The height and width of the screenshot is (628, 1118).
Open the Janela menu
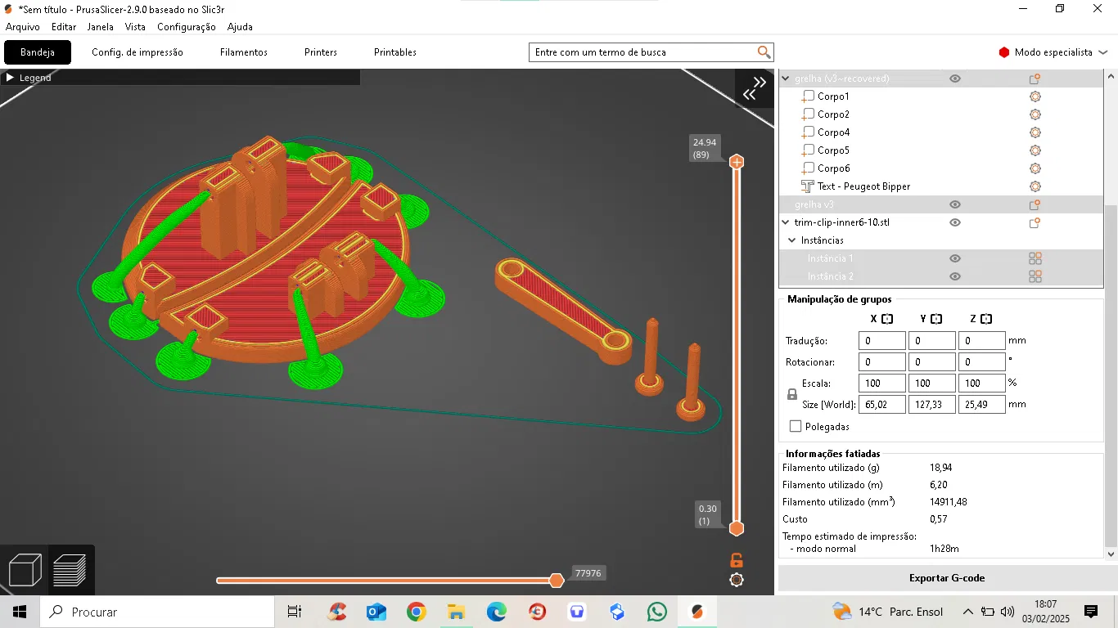pyautogui.click(x=101, y=27)
